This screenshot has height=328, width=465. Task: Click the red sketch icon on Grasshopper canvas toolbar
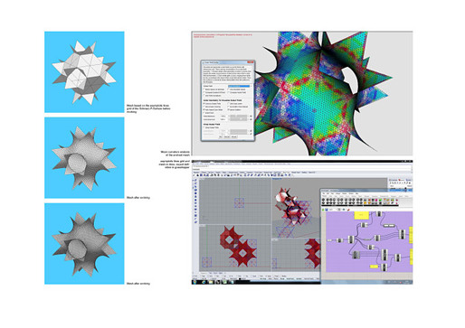(x=348, y=210)
